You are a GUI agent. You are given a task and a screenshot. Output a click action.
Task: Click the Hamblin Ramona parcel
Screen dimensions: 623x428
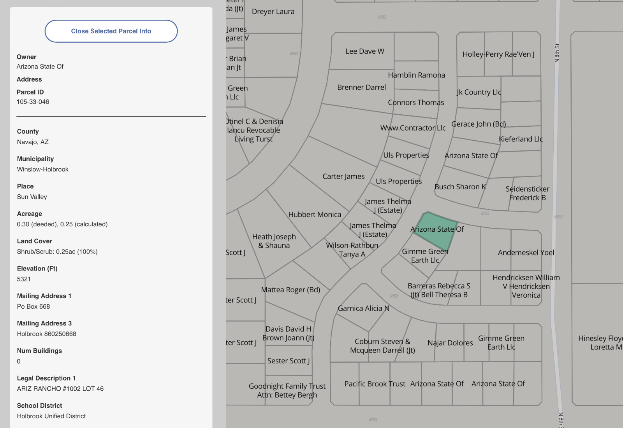[417, 75]
